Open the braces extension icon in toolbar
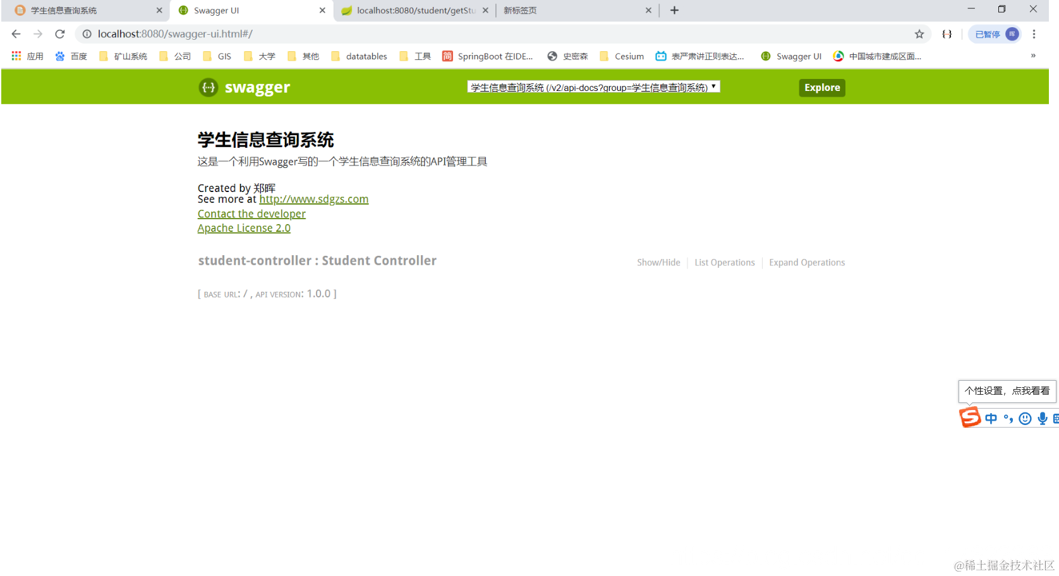1059x576 pixels. tap(947, 34)
